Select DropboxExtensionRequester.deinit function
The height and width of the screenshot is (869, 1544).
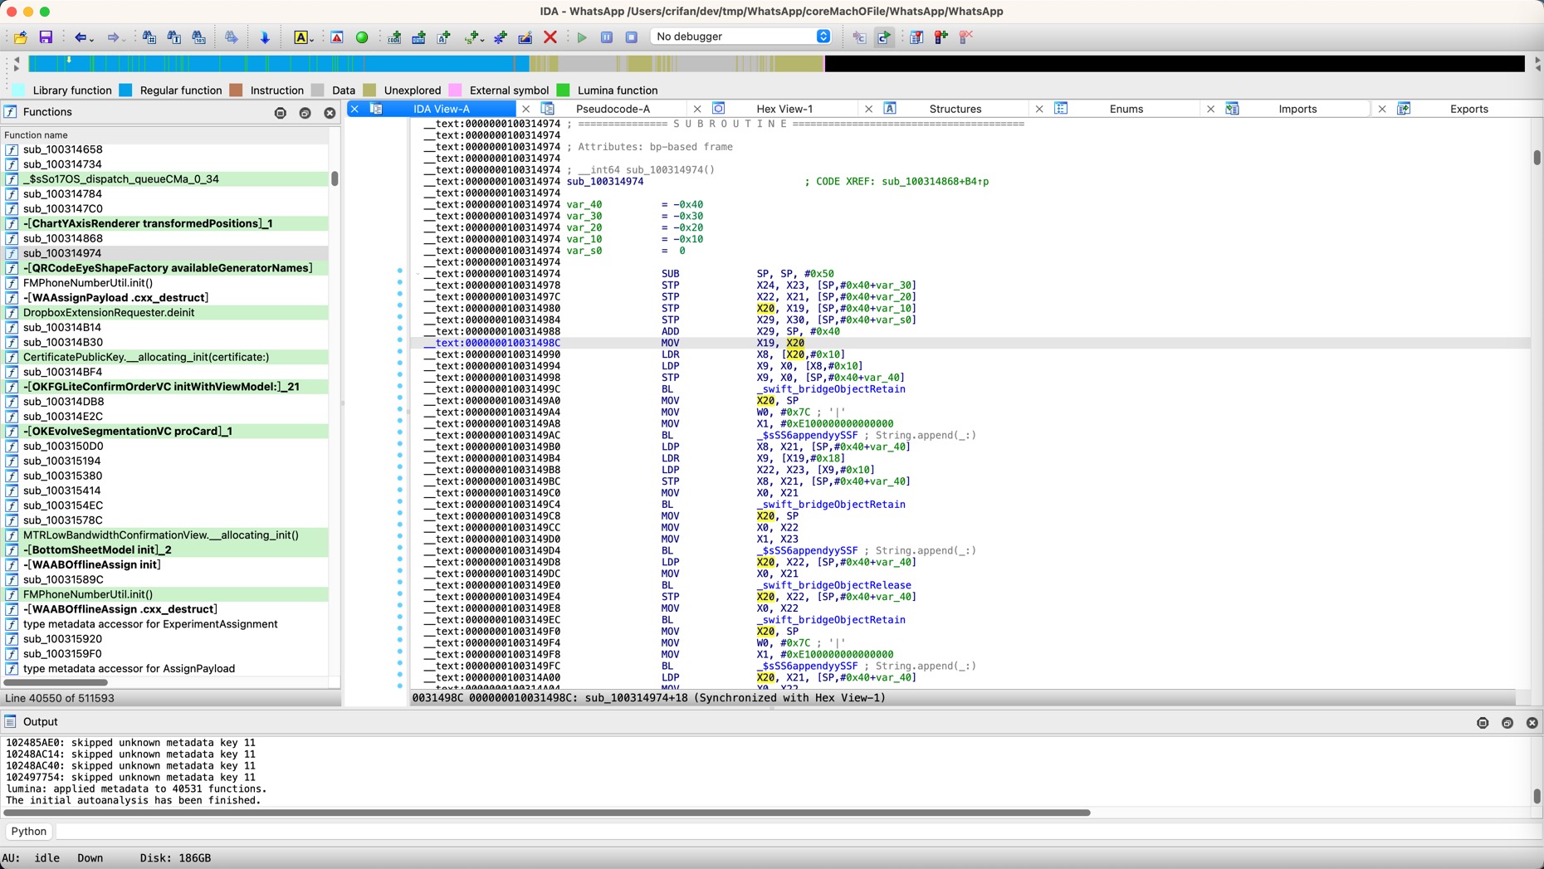(166, 313)
